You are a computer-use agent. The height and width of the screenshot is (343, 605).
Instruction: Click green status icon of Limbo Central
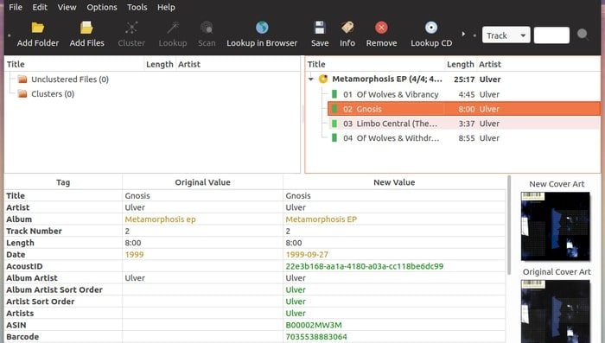[x=334, y=124]
